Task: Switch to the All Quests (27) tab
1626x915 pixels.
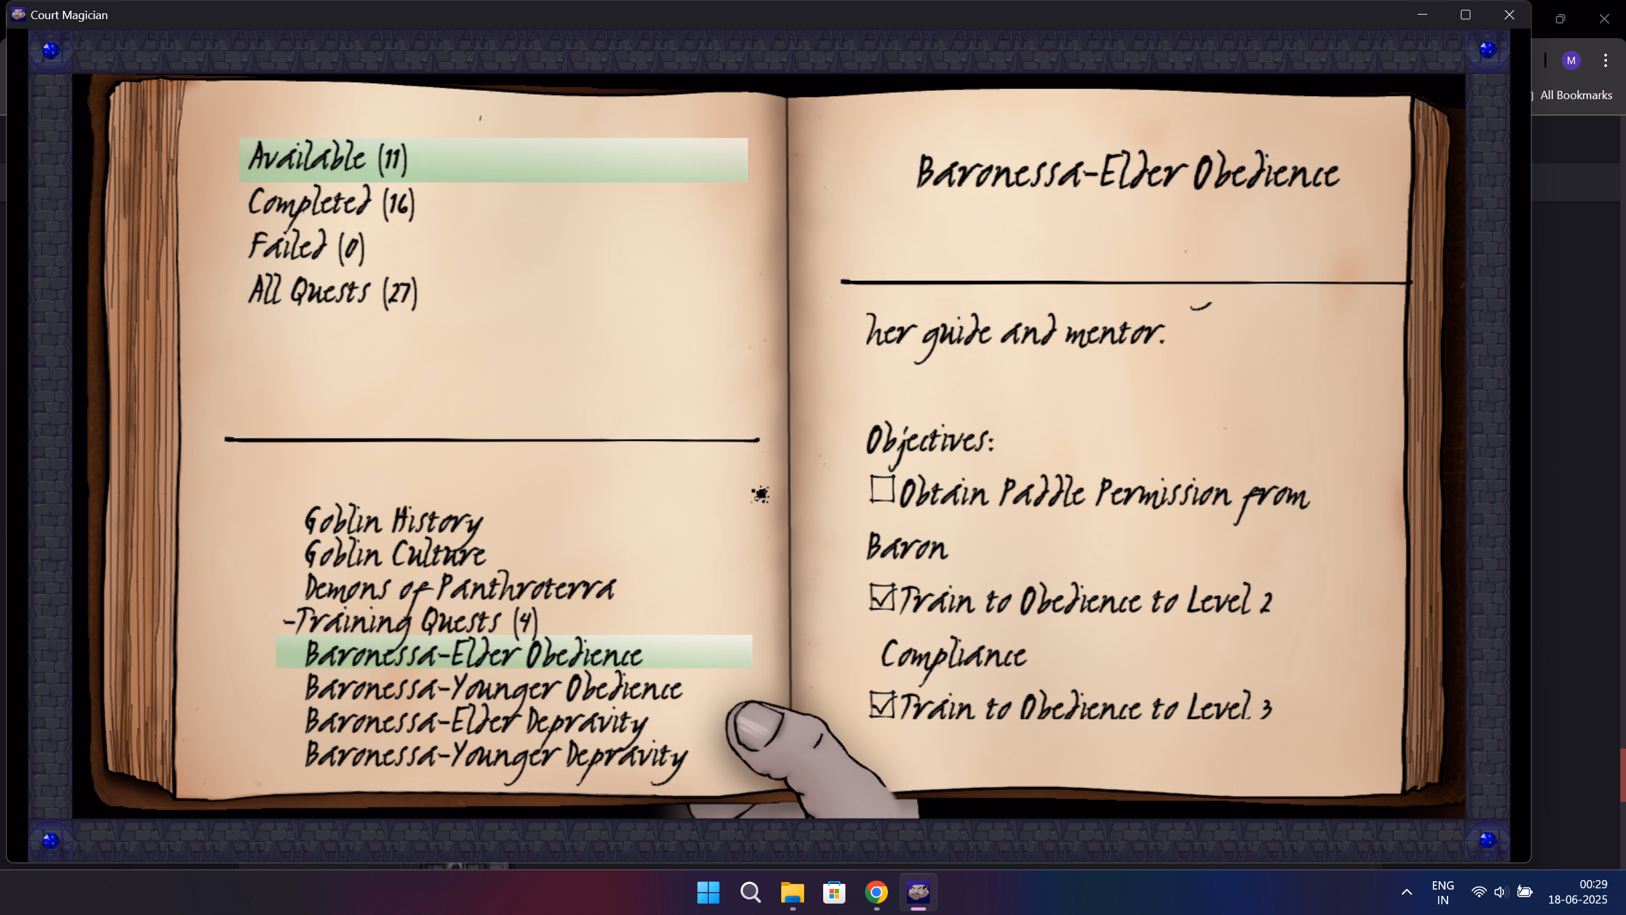Action: 332,292
